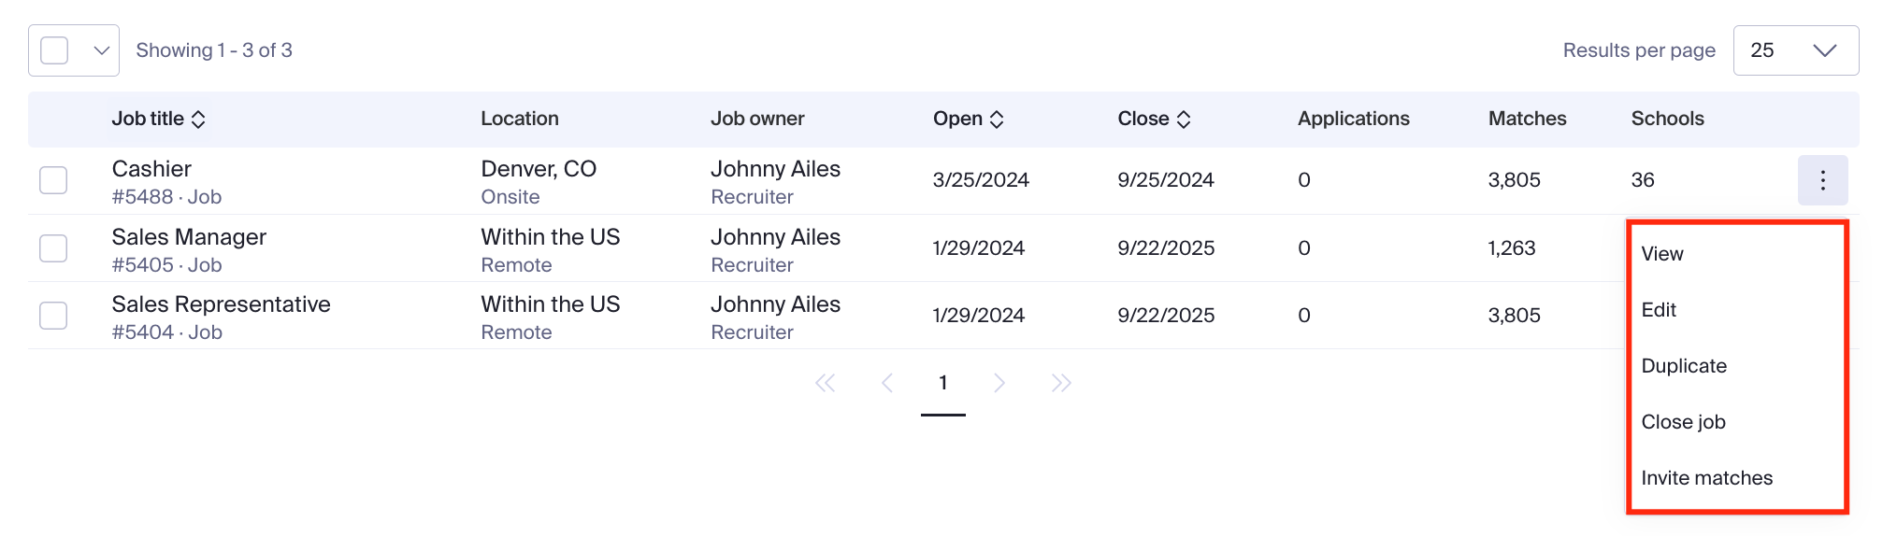Check the Sales Manager row checkbox

[x=53, y=248]
